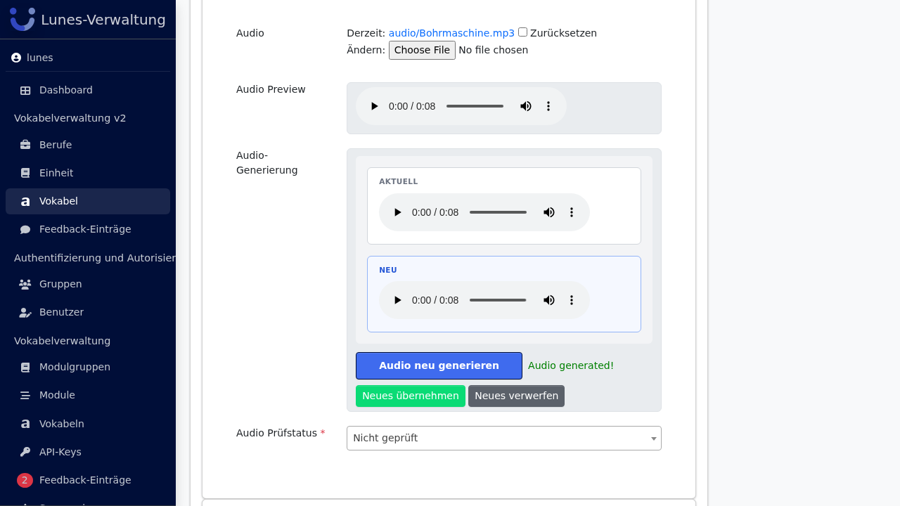The height and width of the screenshot is (506, 900).
Task: Click the Audio neu generieren button
Action: (439, 365)
